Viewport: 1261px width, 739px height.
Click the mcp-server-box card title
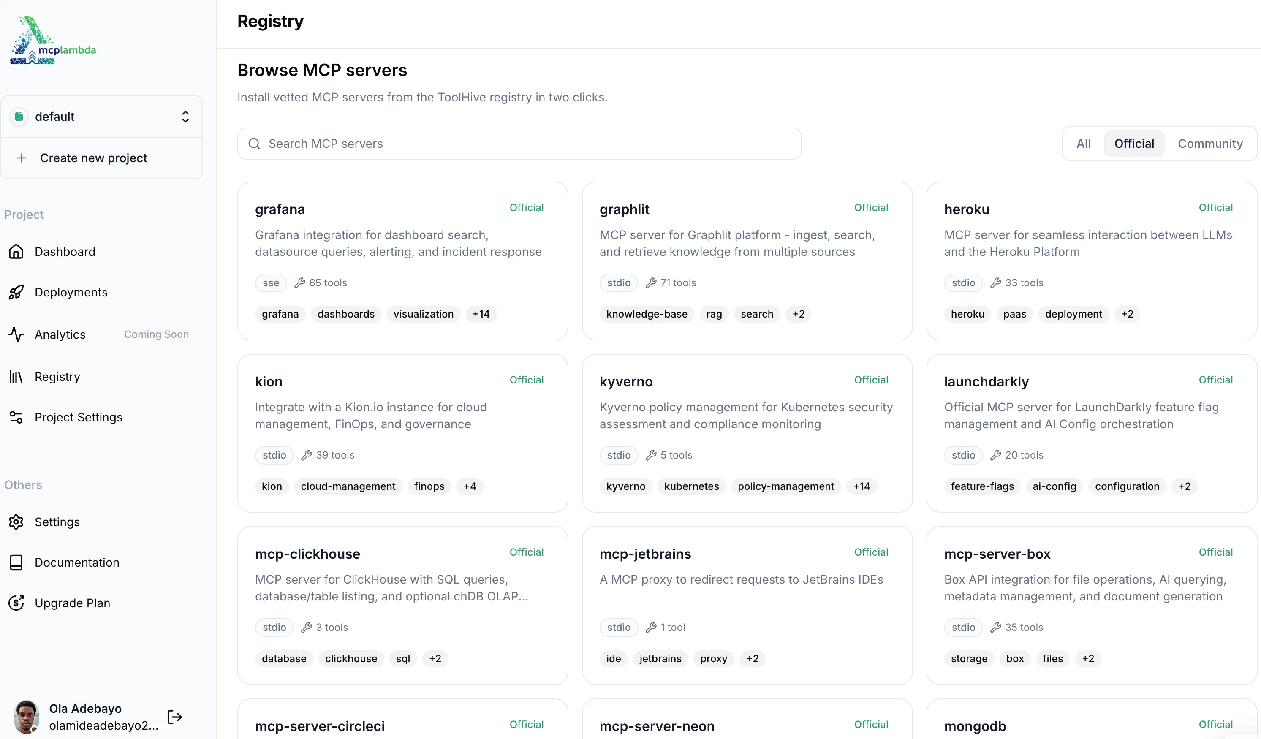tap(997, 554)
